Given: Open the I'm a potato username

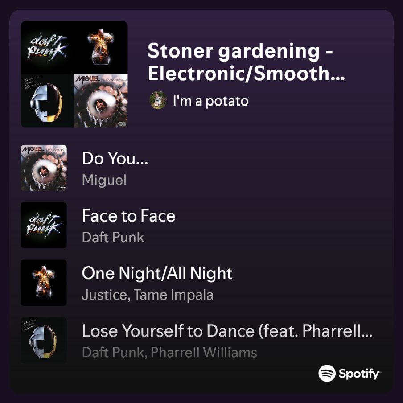Looking at the screenshot, I should (210, 101).
